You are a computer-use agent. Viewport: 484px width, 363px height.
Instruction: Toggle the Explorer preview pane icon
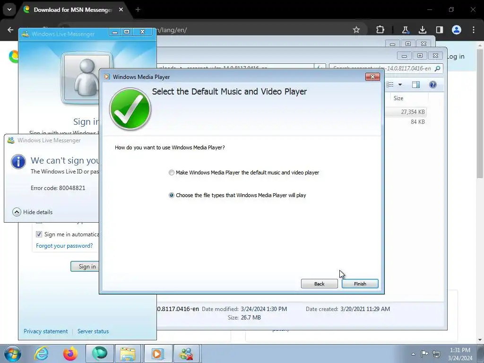(x=416, y=85)
